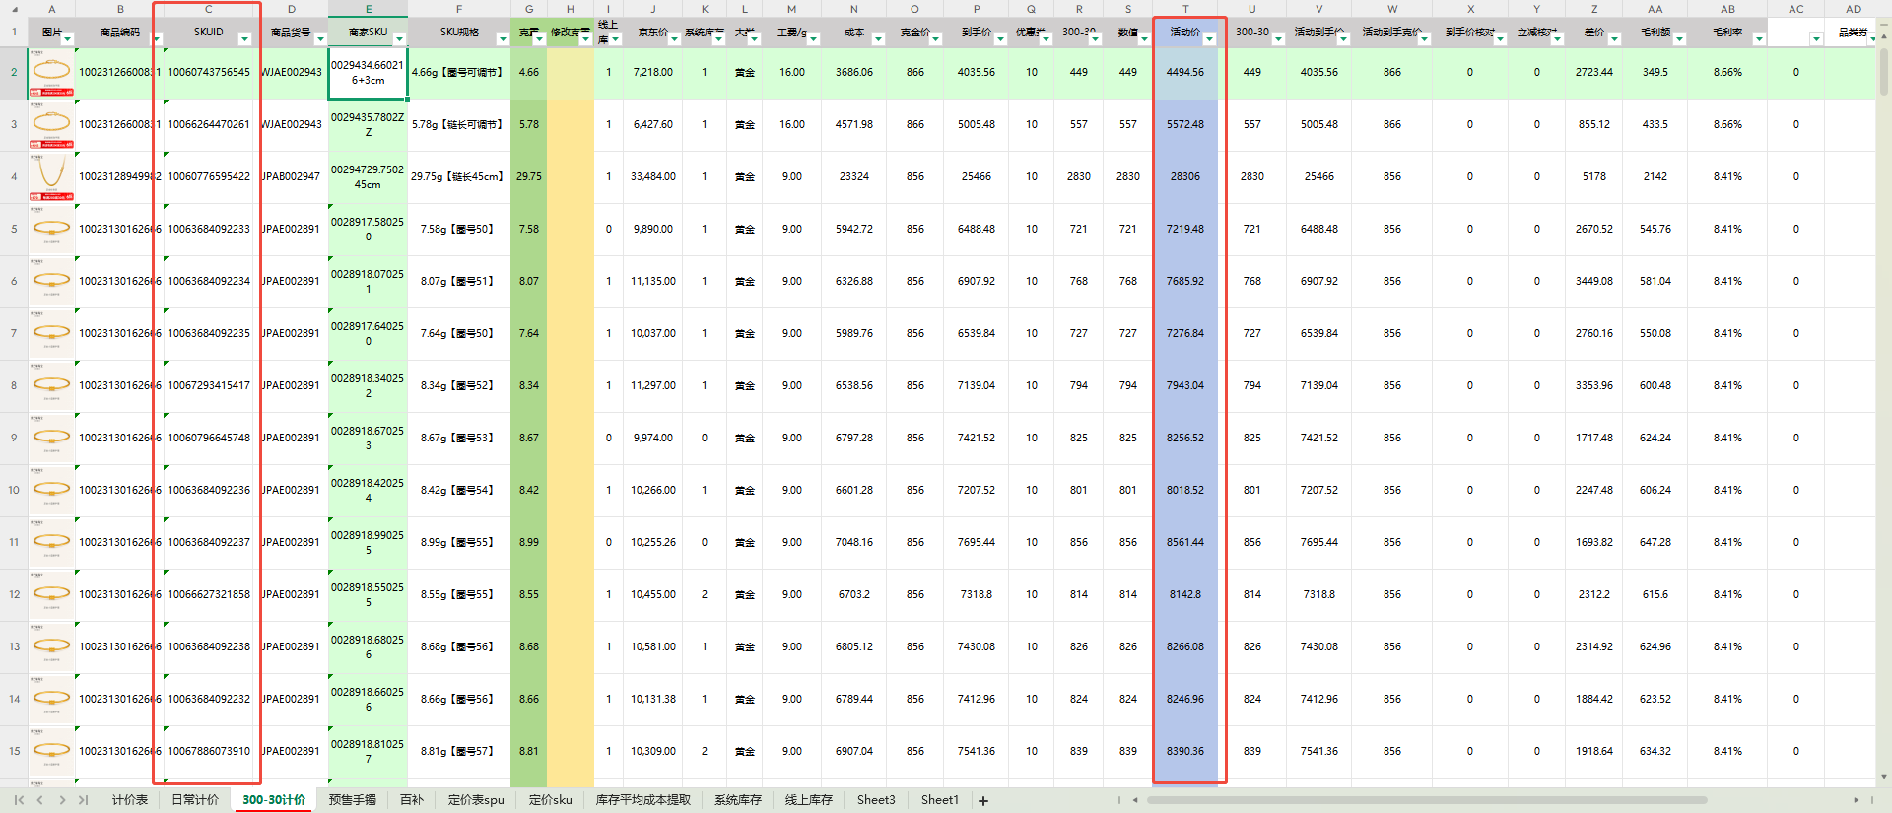Click the necklace image thumbnail in row 4

tap(51, 175)
